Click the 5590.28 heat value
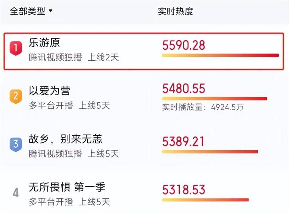Image resolution: width=289 pixels, height=213 pixels. point(184,45)
